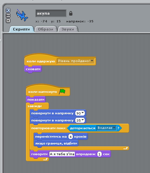The image size is (150, 173).
Task: Click the 'якщо границя, відбити' block
Action: tap(56, 143)
